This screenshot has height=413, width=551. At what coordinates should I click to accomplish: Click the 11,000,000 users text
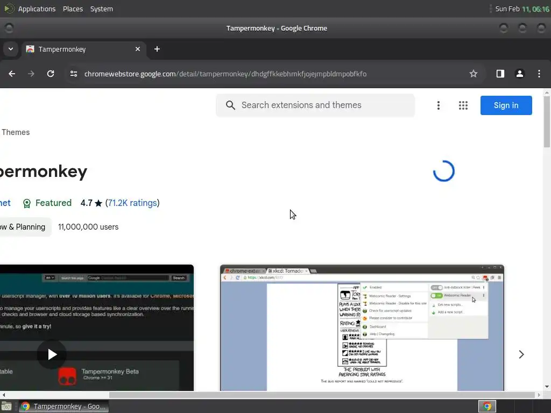pos(88,227)
